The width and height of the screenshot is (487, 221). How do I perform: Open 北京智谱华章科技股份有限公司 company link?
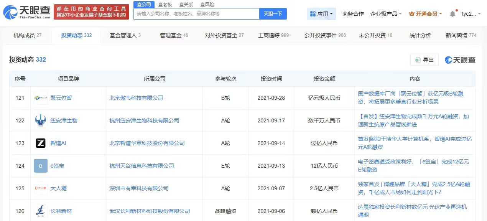click(x=147, y=143)
